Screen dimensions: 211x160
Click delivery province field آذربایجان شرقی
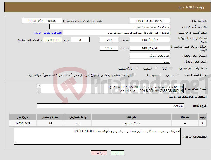pos(150,55)
